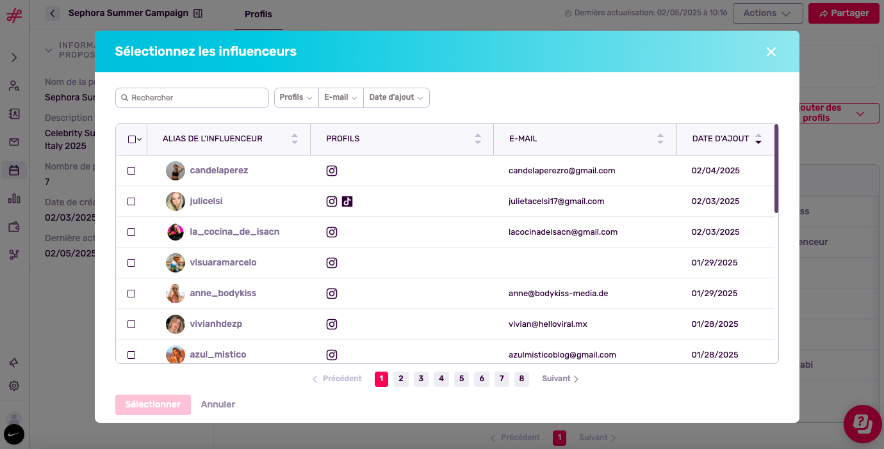The width and height of the screenshot is (884, 449).
Task: Open the workflow nodes icon in sidebar
Action: click(x=14, y=255)
